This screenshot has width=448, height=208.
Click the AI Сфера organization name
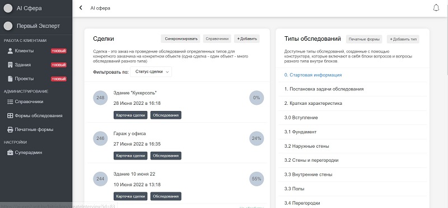pyautogui.click(x=29, y=8)
